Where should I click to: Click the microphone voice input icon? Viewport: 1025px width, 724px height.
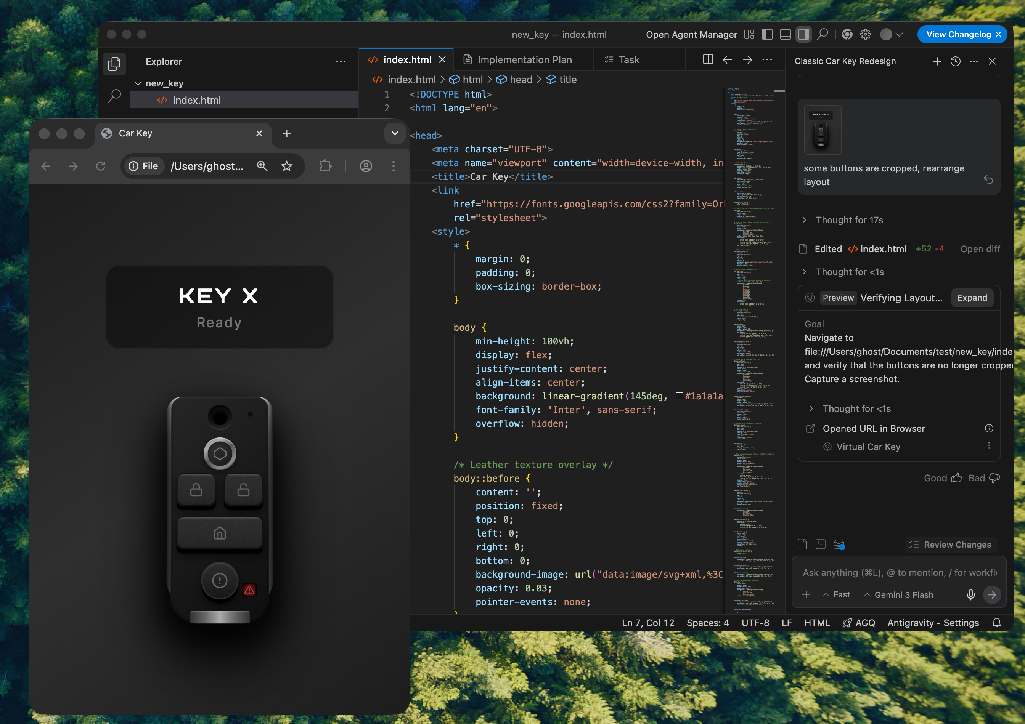(970, 595)
